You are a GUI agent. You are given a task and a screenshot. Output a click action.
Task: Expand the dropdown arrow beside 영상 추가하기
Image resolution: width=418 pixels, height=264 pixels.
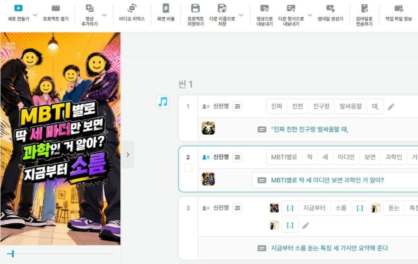(104, 15)
